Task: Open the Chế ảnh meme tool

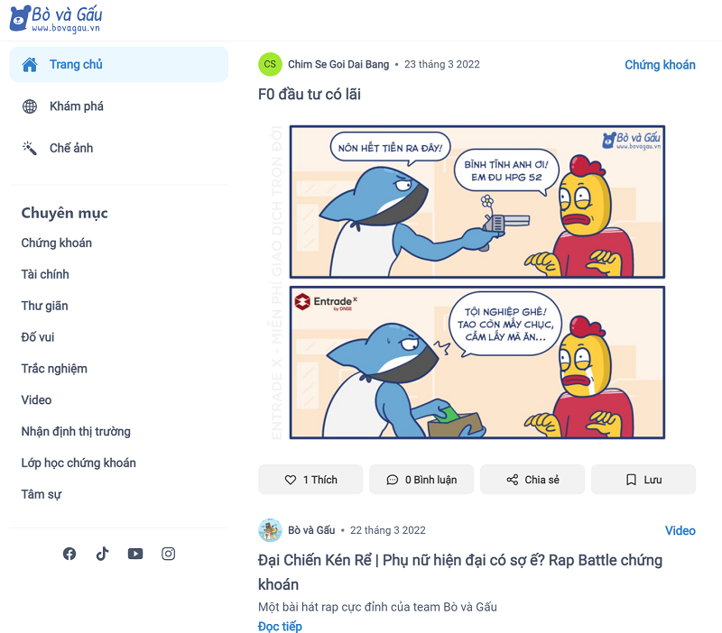Action: click(x=119, y=148)
